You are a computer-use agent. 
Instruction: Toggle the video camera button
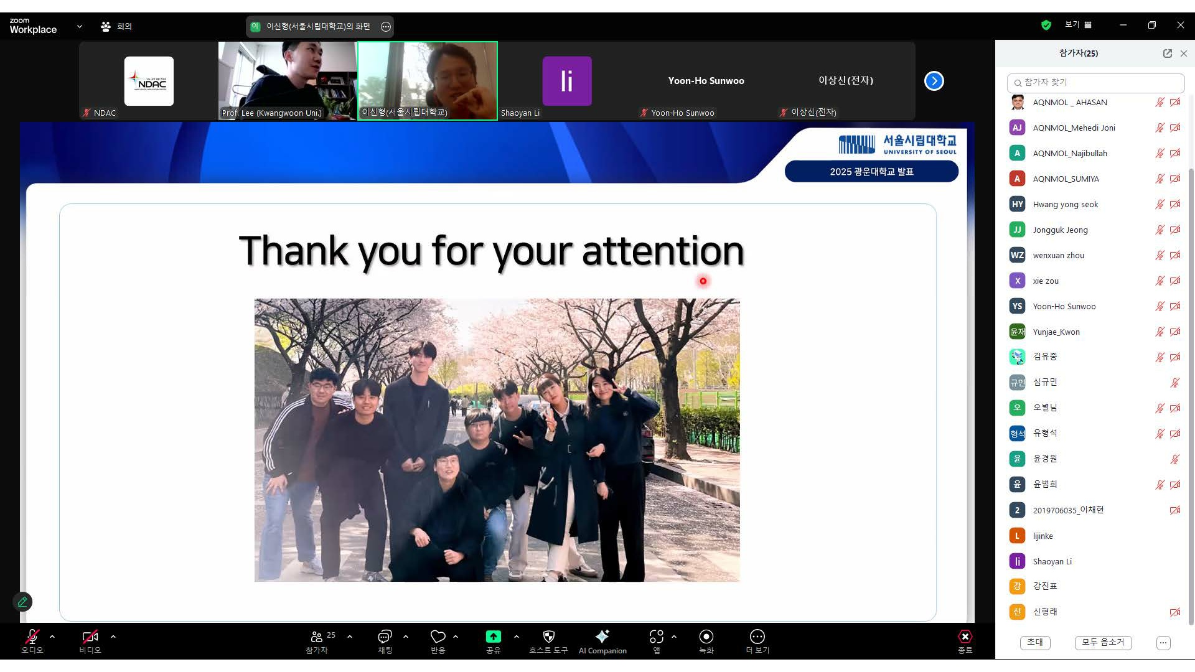90,637
